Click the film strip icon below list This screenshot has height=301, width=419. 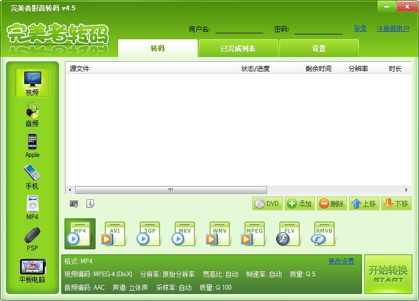coord(74,204)
